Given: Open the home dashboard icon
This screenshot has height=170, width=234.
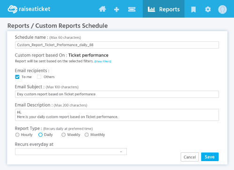Looking at the screenshot, I should [x=102, y=9].
